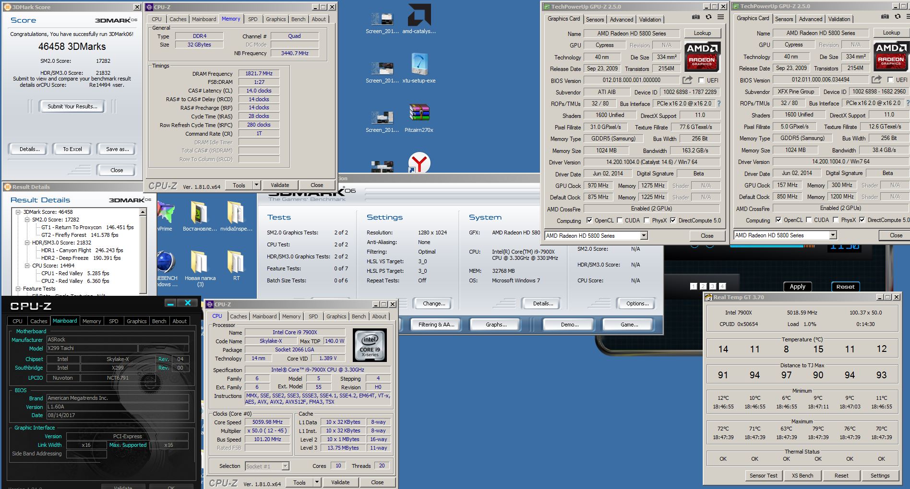Click Bus Interface question mark in ATI AIB GPU-Z
Viewport: 910px width, 489px height.
[x=718, y=104]
